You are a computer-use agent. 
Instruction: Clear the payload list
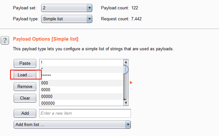(25, 98)
